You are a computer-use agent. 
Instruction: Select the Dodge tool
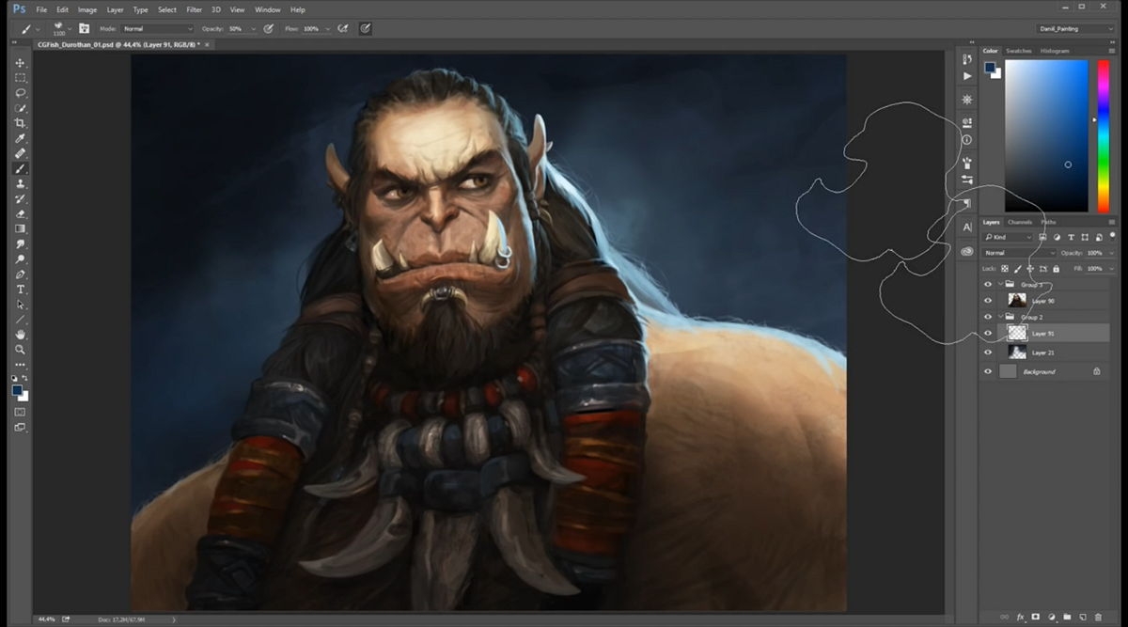21,259
